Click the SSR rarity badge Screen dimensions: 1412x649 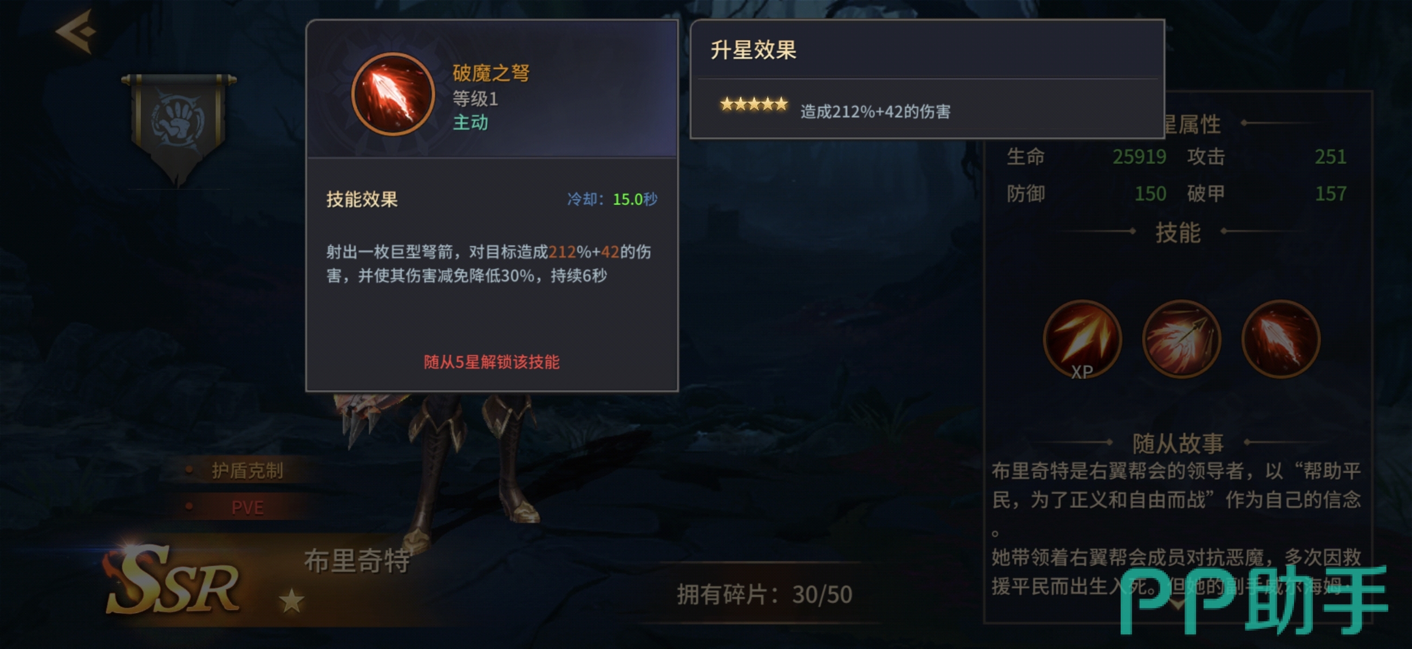click(x=173, y=581)
